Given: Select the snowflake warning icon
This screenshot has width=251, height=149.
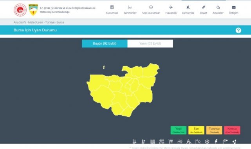Looking at the screenshot, I should click(207, 142).
